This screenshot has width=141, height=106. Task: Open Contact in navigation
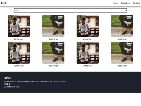[x=136, y=3]
